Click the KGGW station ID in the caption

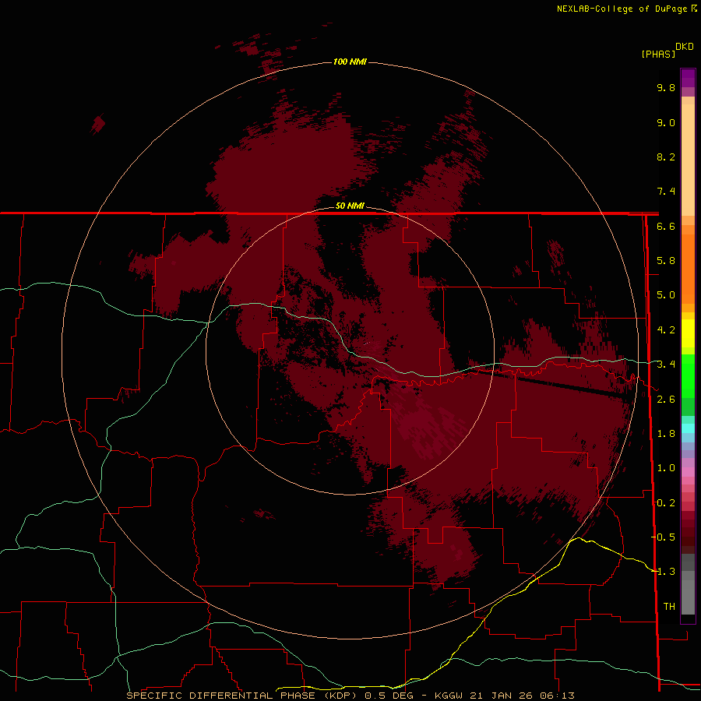click(449, 696)
